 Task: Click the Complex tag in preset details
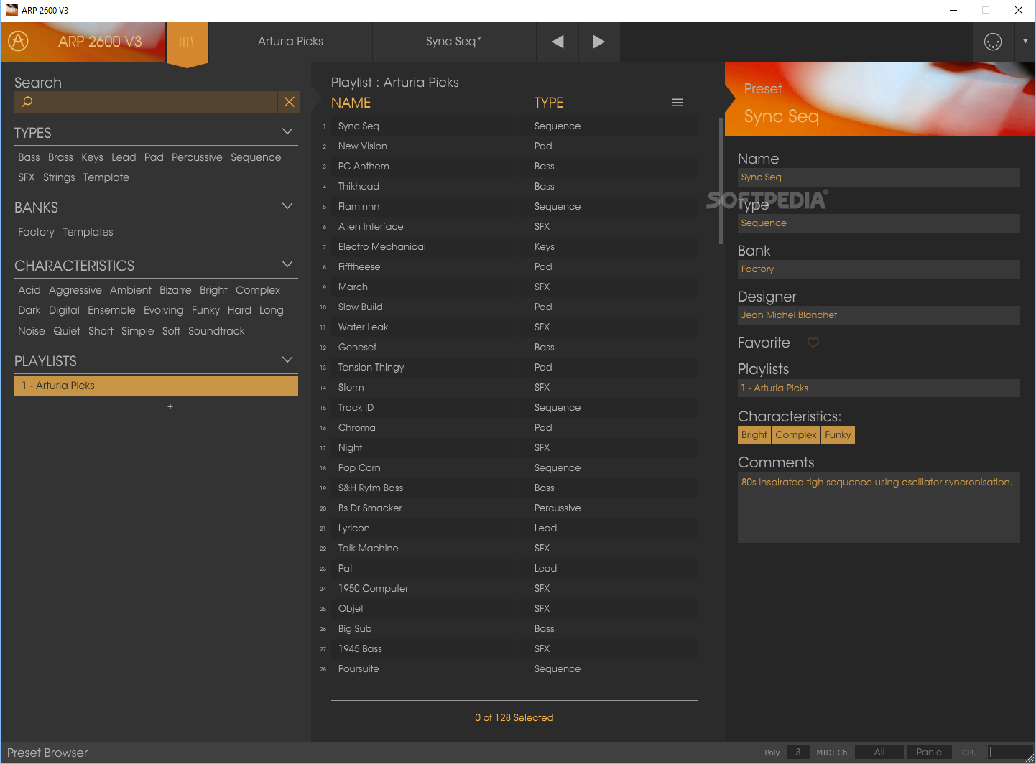pyautogui.click(x=796, y=435)
